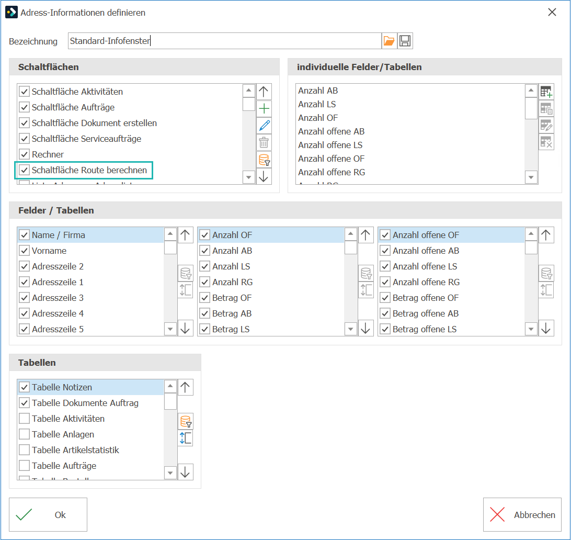Add a new Schaltfläche with plus icon

click(264, 108)
